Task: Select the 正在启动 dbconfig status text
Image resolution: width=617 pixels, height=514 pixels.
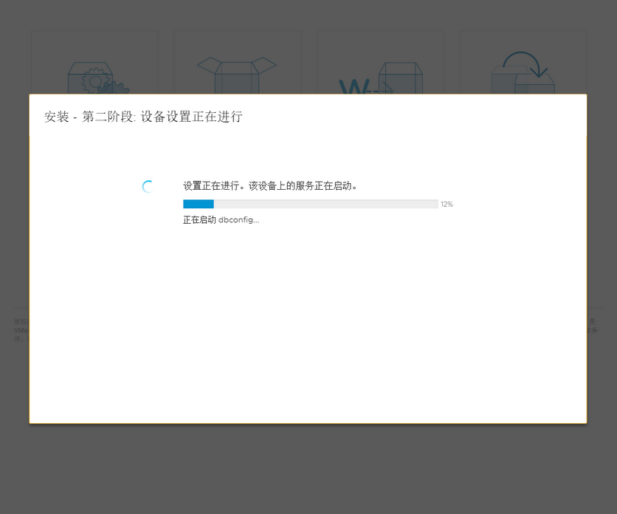Action: click(221, 219)
